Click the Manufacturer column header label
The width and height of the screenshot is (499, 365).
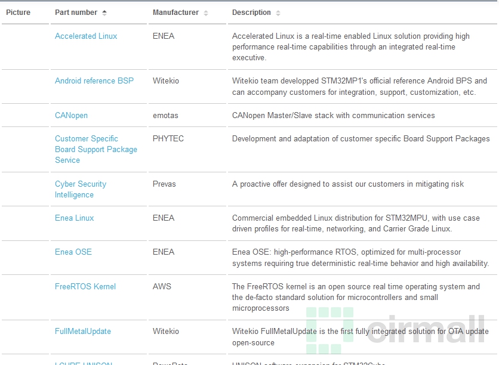click(175, 13)
